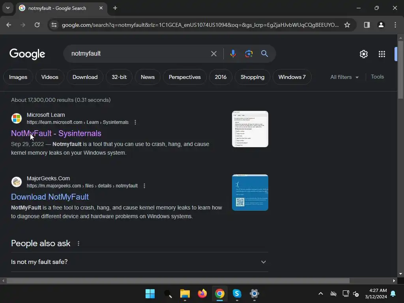This screenshot has height=303, width=404.
Task: Click the address bar URL
Action: click(x=200, y=25)
